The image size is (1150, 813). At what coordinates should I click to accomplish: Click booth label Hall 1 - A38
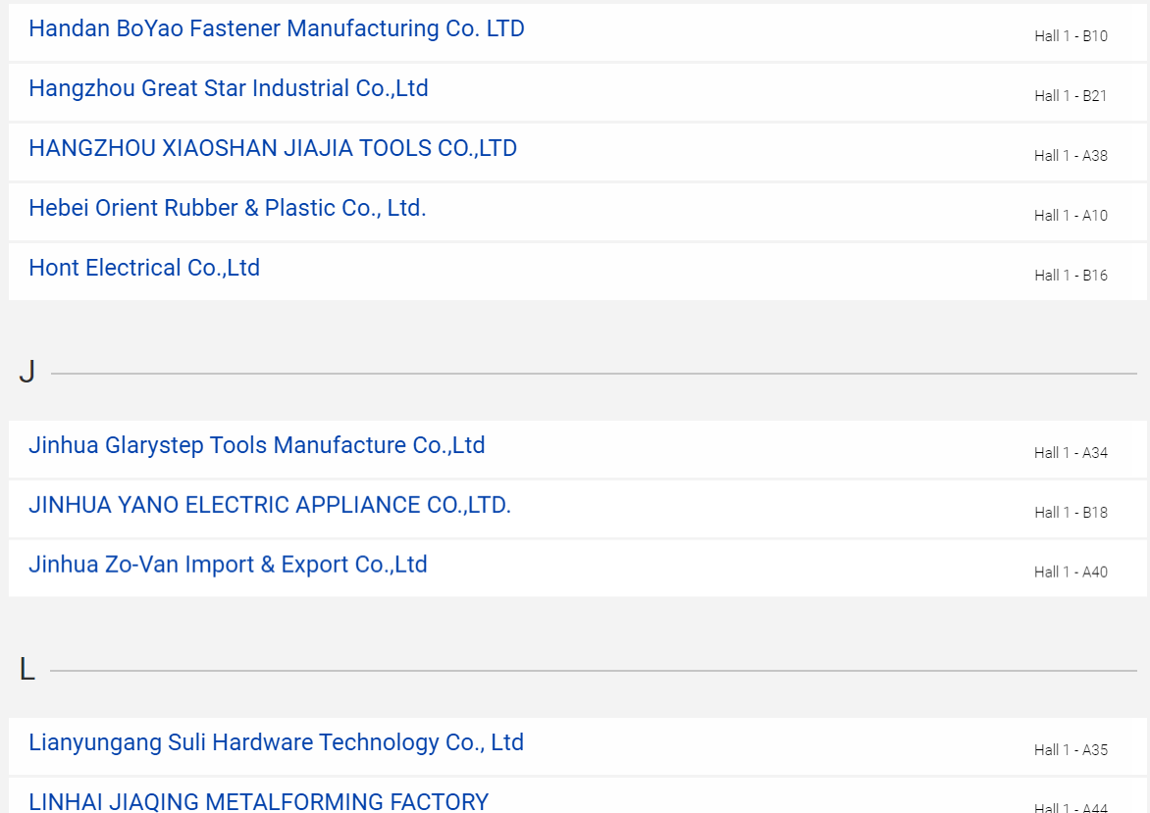click(x=1071, y=155)
